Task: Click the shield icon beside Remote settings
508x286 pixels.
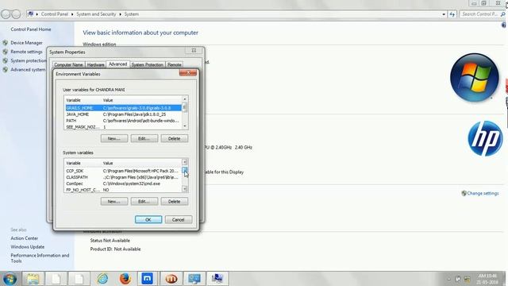Action: 6,52
